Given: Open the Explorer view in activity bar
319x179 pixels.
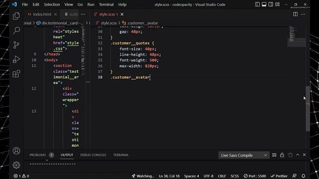Looking at the screenshot, I should (x=16, y=16).
